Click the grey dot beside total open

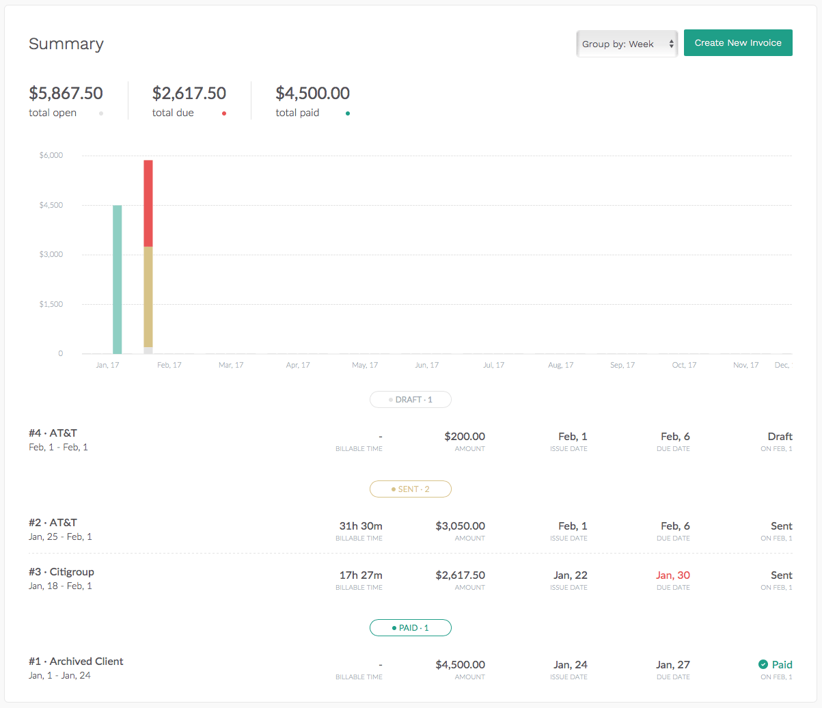click(101, 113)
